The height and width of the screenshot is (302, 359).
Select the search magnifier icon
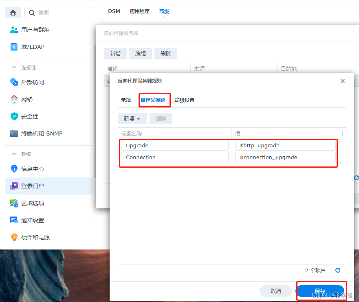[32, 13]
